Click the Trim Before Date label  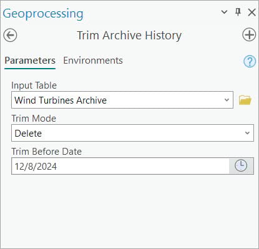(46, 152)
